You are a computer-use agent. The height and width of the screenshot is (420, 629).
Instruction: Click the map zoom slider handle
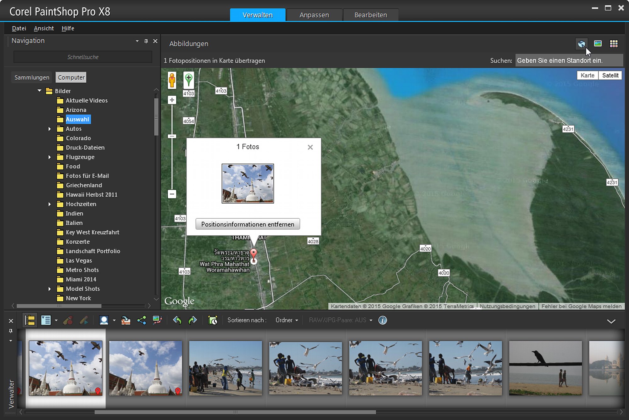coord(172,136)
